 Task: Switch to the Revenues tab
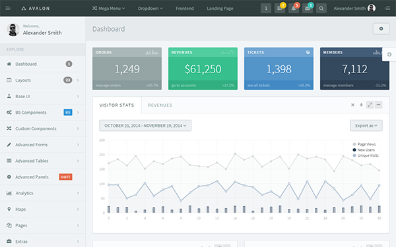click(x=160, y=105)
